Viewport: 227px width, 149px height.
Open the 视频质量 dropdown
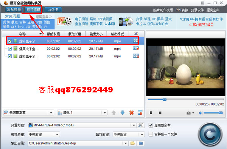pyautogui.click(x=44, y=134)
